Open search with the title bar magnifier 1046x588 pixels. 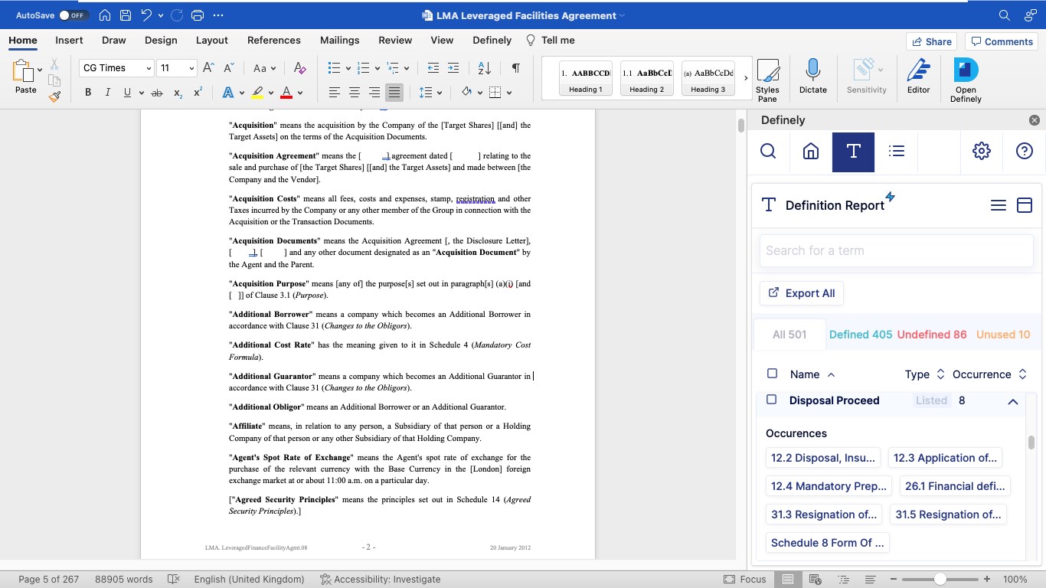[1005, 15]
